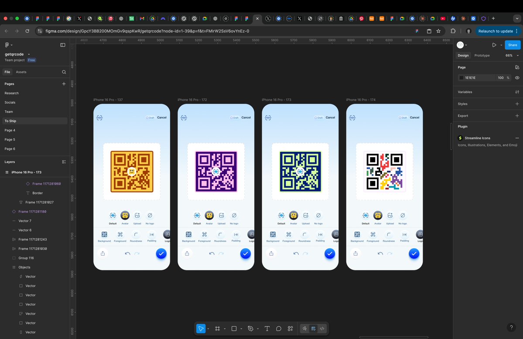Select the Objects layer
The image size is (523, 339).
[24, 268]
